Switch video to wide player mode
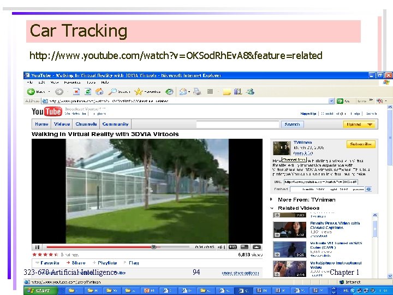 [x=245, y=247]
